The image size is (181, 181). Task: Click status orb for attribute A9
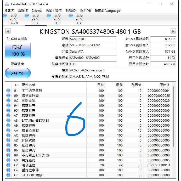pos(8,125)
